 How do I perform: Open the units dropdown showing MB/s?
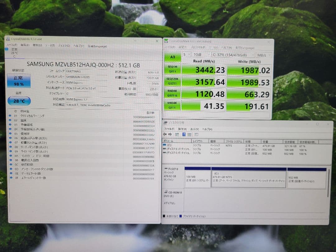pyautogui.click(x=264, y=55)
